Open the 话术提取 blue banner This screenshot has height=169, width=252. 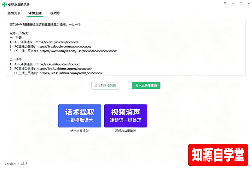tap(80, 116)
